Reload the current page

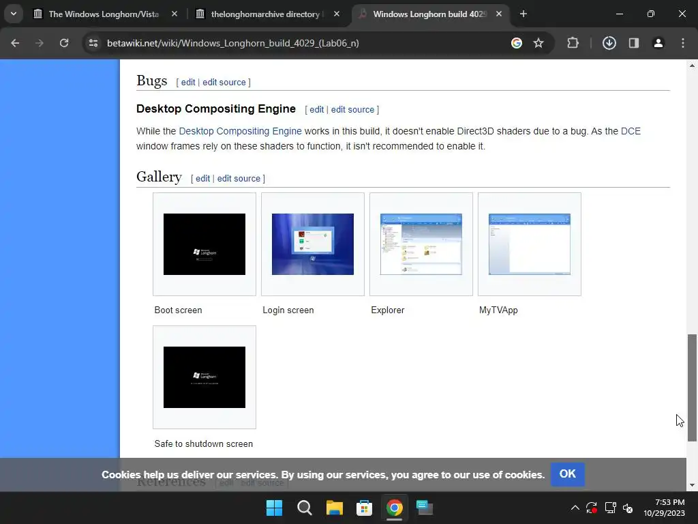click(64, 43)
